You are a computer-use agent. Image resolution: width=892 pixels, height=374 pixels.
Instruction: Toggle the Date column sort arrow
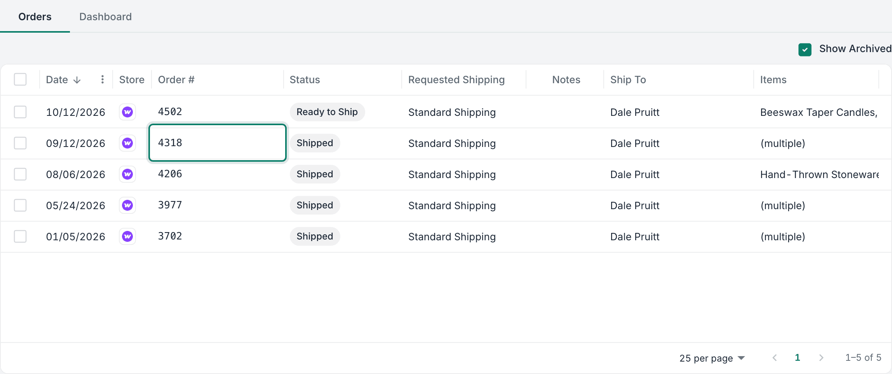coord(77,80)
